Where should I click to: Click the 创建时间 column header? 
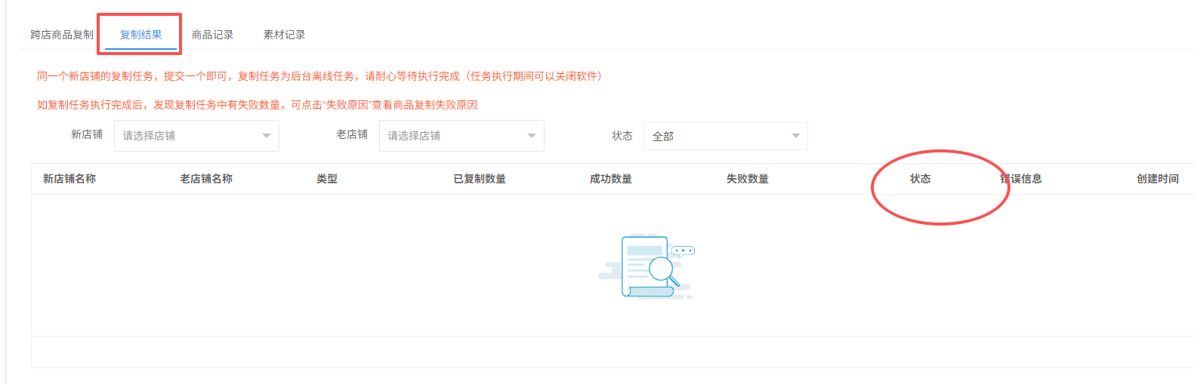coord(1157,179)
